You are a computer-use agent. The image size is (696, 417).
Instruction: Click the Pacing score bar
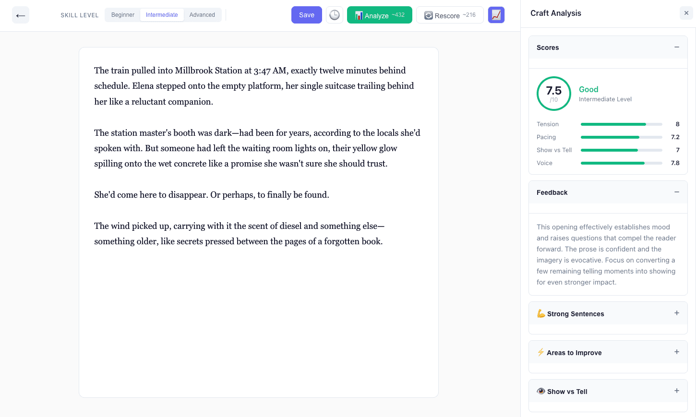tap(621, 137)
